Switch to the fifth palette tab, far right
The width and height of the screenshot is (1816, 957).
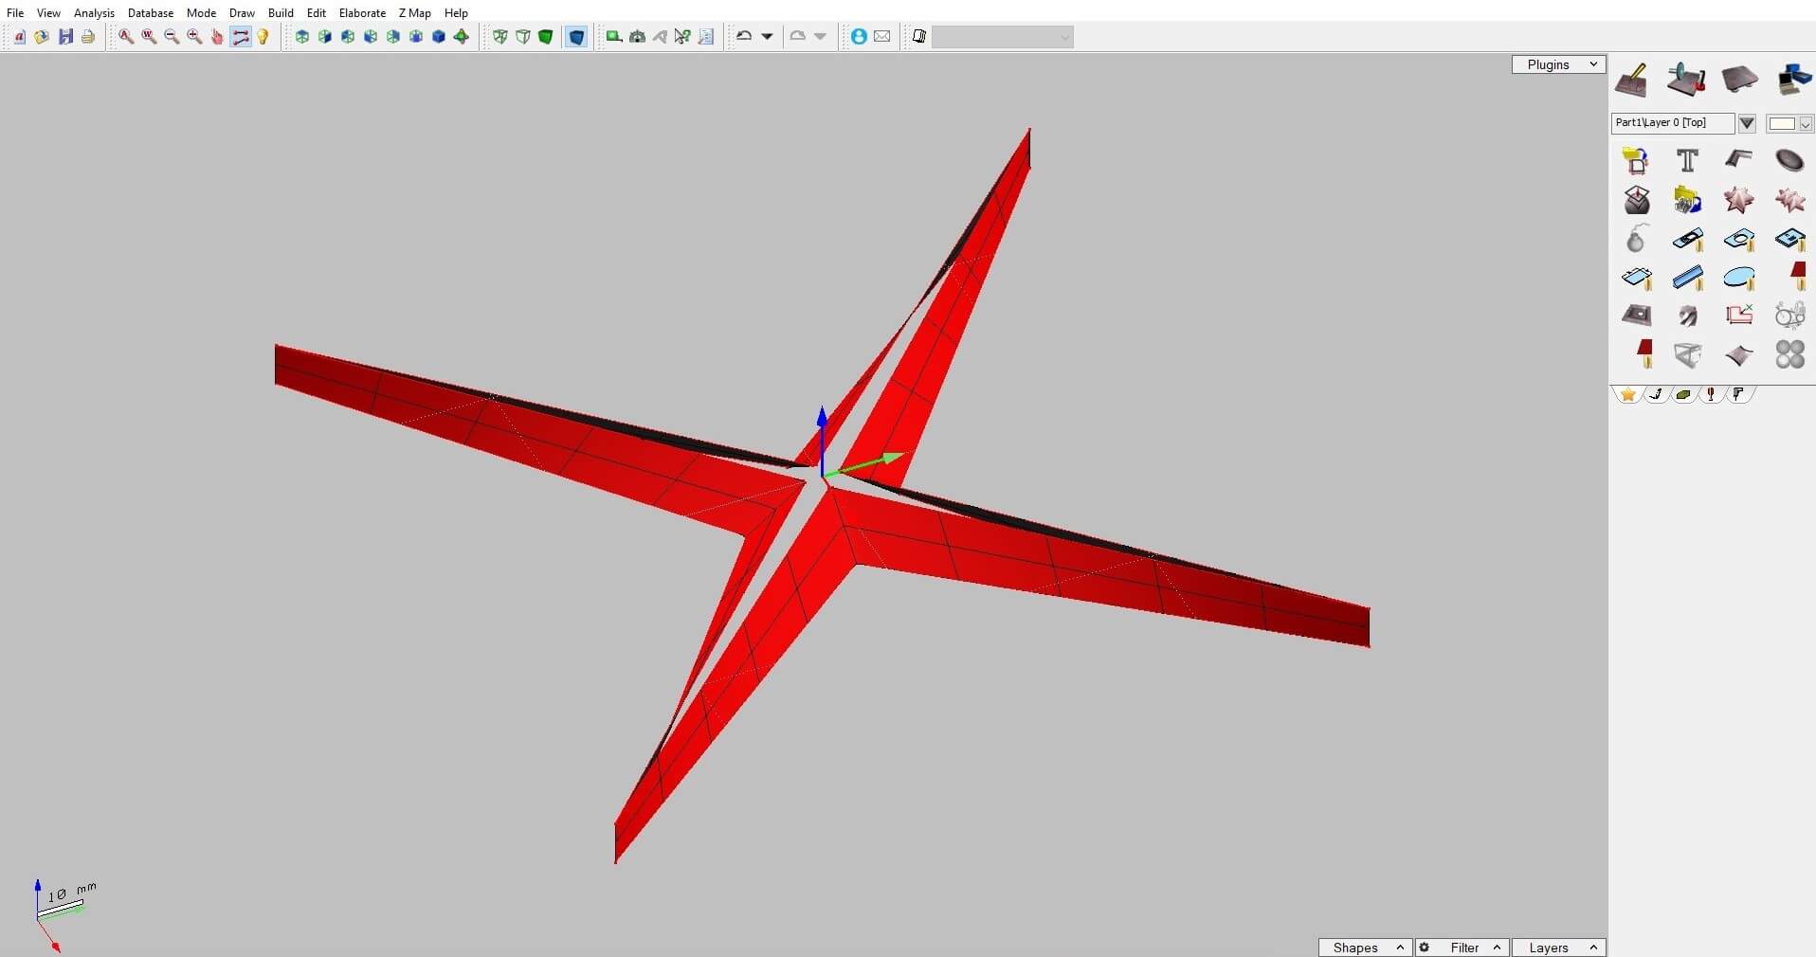tap(1738, 394)
